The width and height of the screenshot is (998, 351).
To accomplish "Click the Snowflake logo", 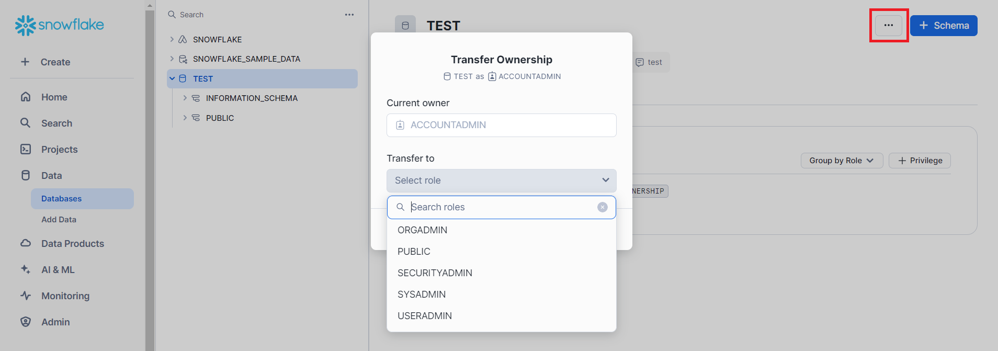I will (59, 25).
